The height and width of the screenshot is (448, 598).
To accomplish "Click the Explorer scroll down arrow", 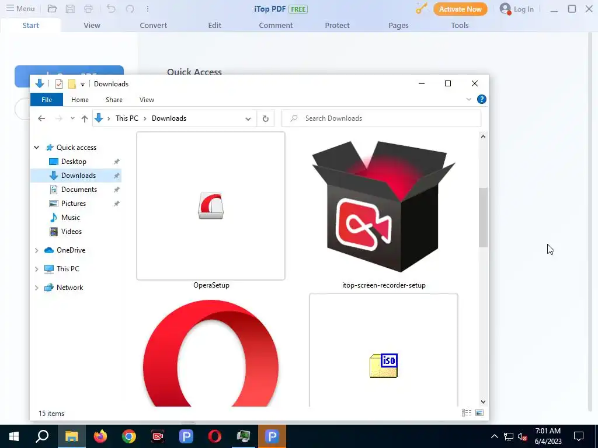I will [483, 402].
